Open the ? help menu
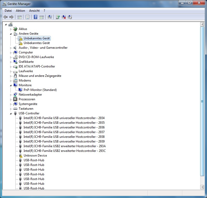207x198 pixels. 45,11
